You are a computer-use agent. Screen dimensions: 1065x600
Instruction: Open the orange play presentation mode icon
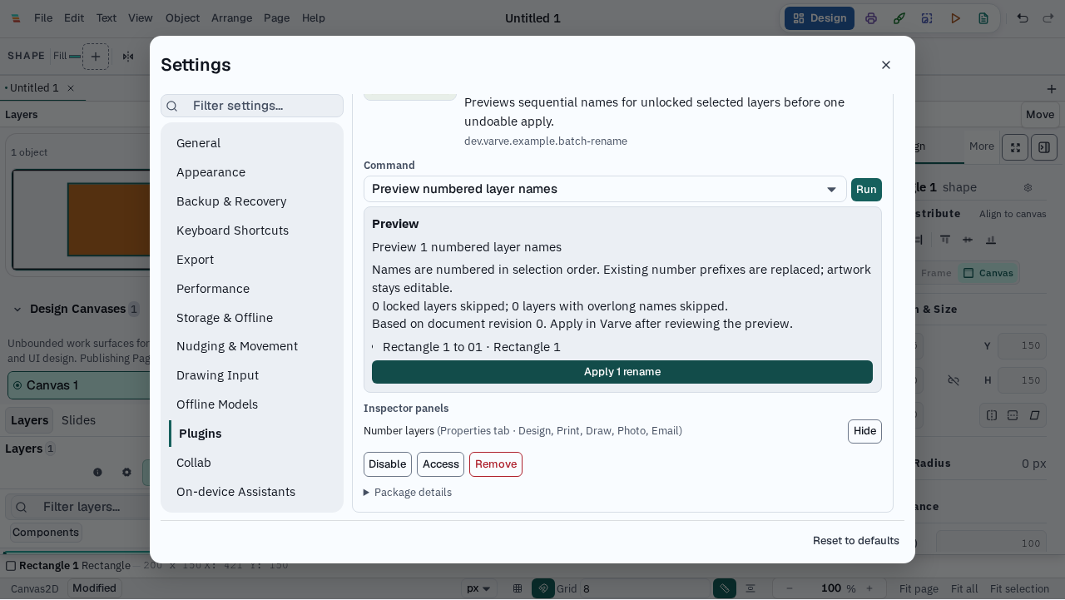pyautogui.click(x=955, y=18)
